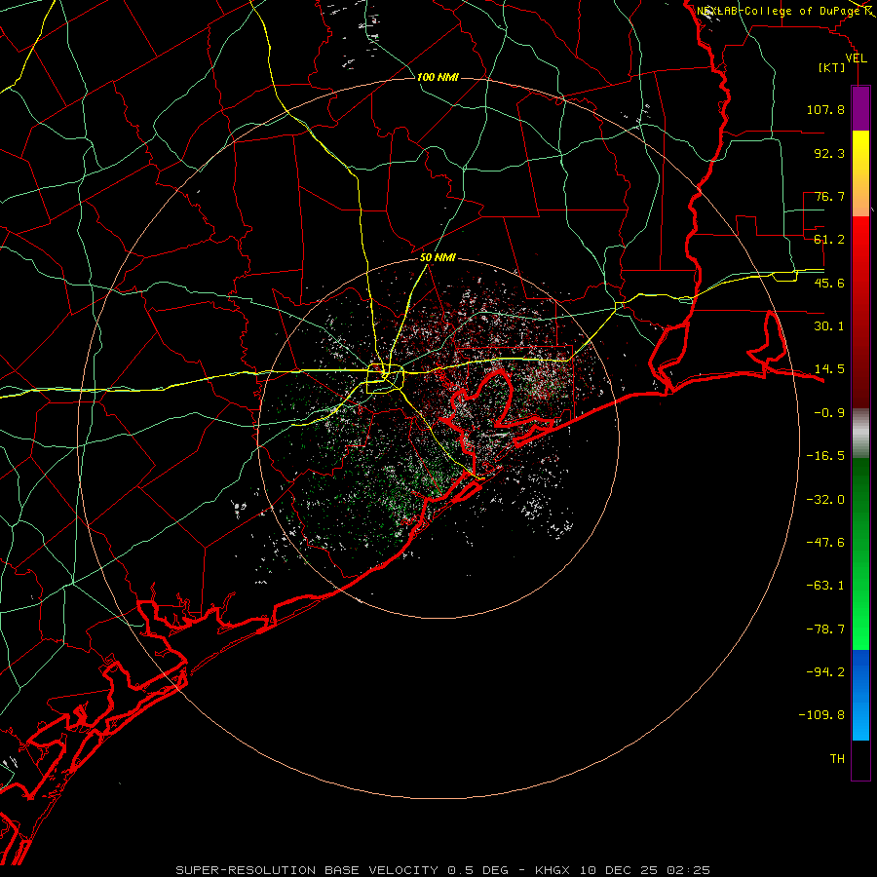The height and width of the screenshot is (877, 877).
Task: Pick the yellow-orange segment of the color bar
Action: [x=860, y=173]
